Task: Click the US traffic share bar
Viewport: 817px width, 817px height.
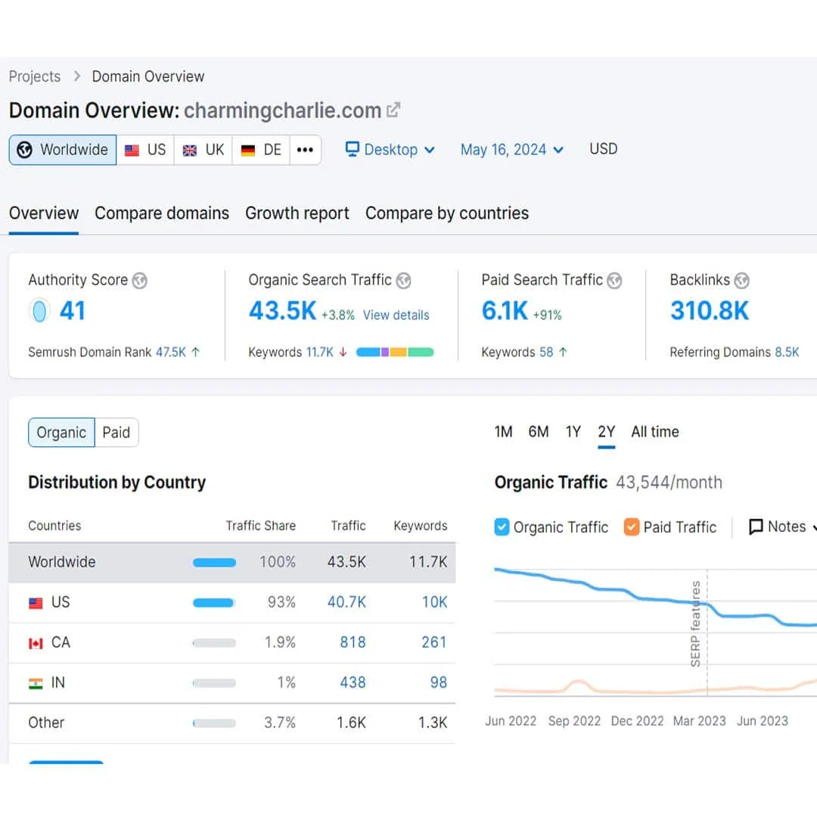Action: [x=214, y=604]
